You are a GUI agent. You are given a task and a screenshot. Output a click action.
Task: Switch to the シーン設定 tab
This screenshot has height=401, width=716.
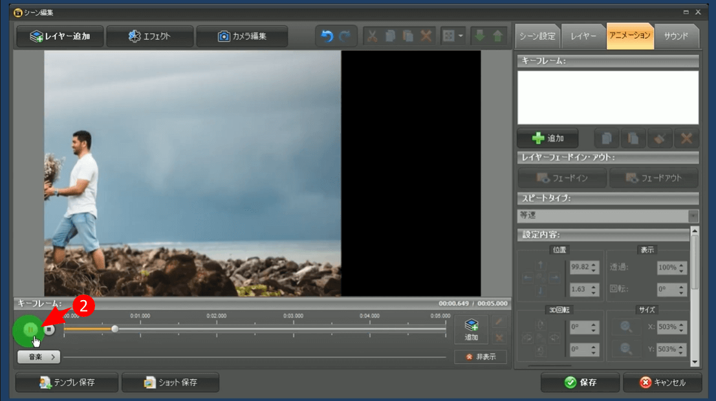[x=537, y=36]
